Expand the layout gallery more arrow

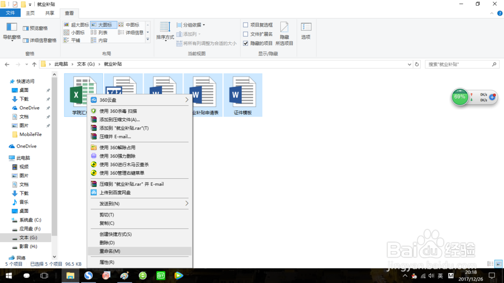[x=148, y=39]
